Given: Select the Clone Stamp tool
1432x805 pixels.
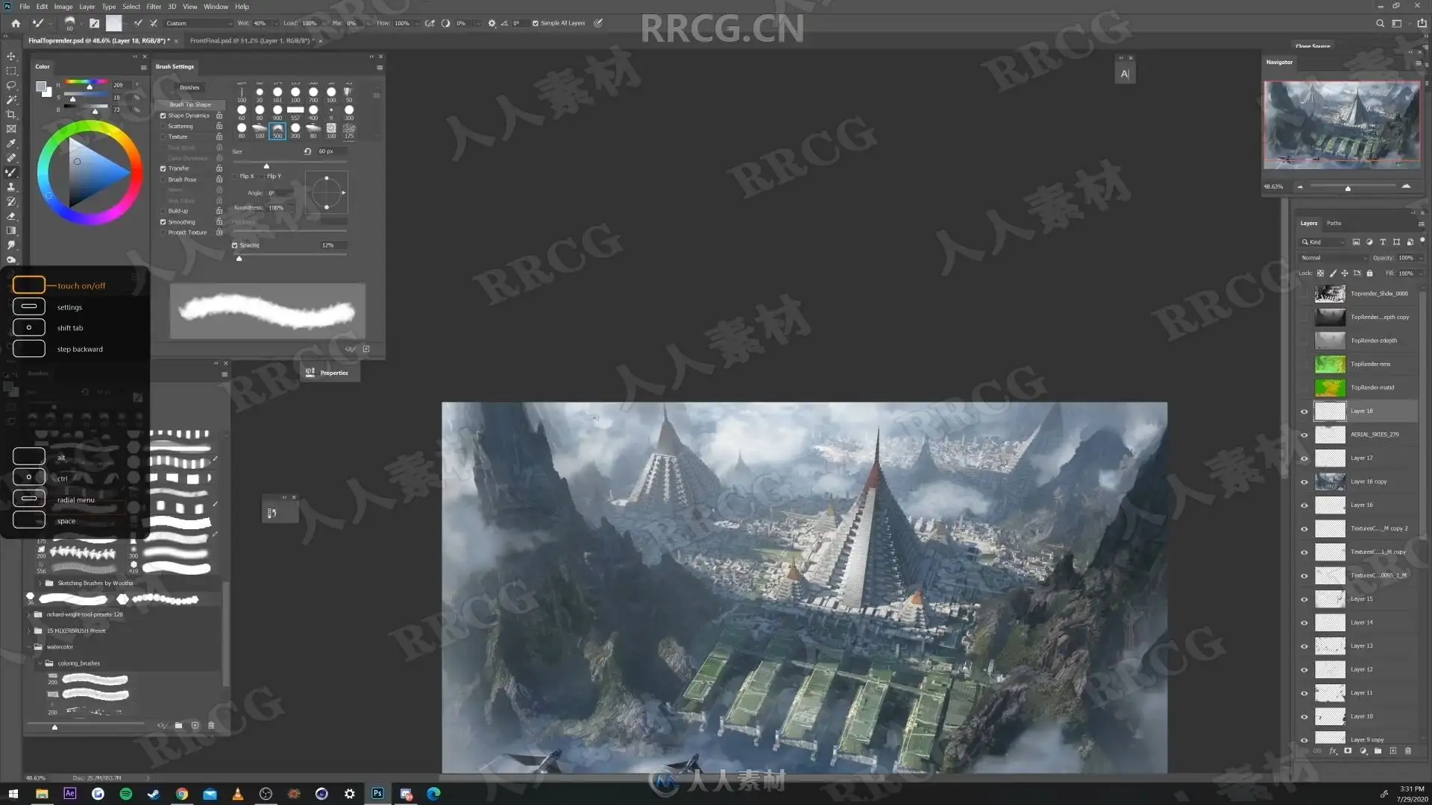Looking at the screenshot, I should tap(11, 187).
